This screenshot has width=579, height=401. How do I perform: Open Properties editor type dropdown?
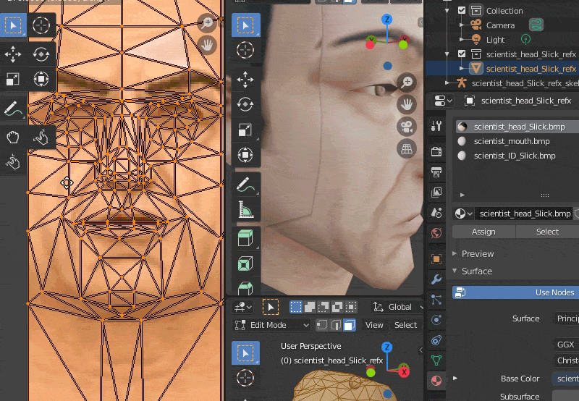443,101
